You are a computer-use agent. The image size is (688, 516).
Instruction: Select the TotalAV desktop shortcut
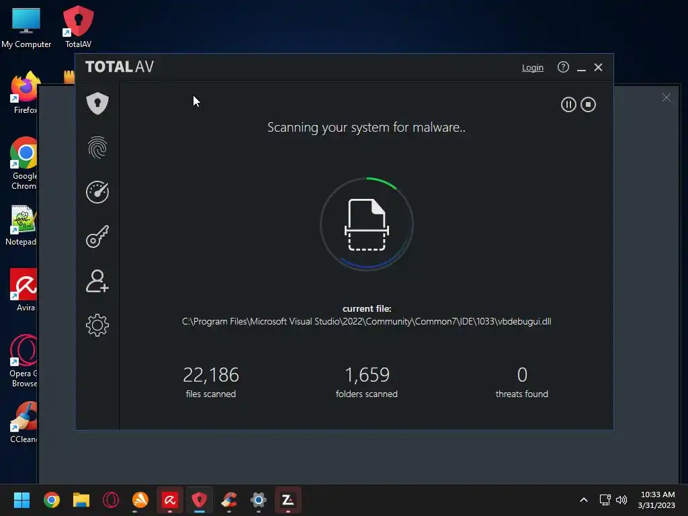click(78, 27)
